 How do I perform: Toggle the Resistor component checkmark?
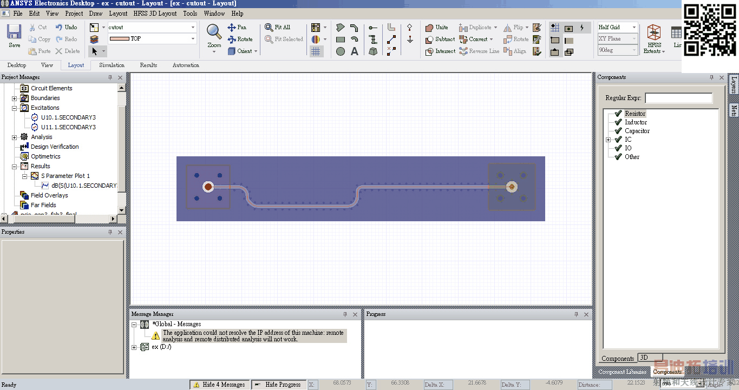[x=618, y=114]
